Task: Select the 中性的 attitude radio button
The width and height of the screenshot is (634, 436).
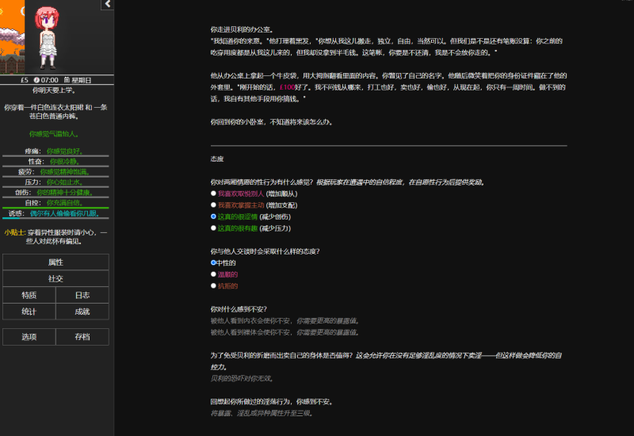Action: click(213, 262)
